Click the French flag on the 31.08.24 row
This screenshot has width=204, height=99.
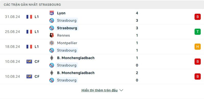(29, 17)
